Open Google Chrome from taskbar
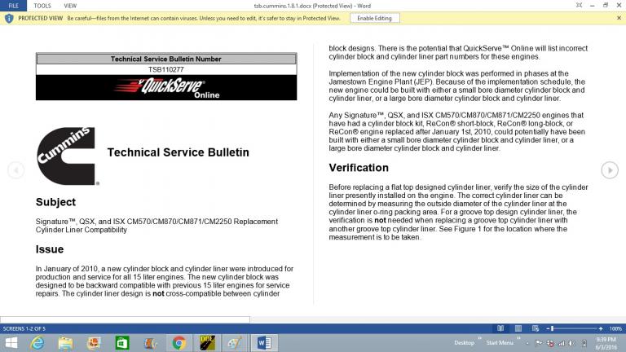 coord(179,343)
